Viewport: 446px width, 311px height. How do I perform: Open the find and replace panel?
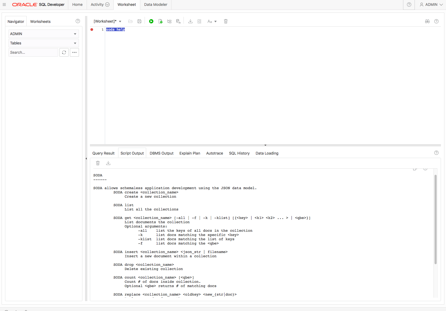(x=427, y=21)
